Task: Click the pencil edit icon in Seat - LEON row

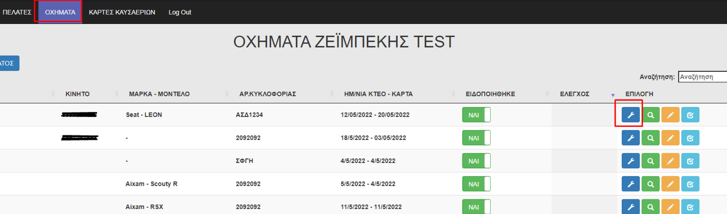Action: click(670, 115)
